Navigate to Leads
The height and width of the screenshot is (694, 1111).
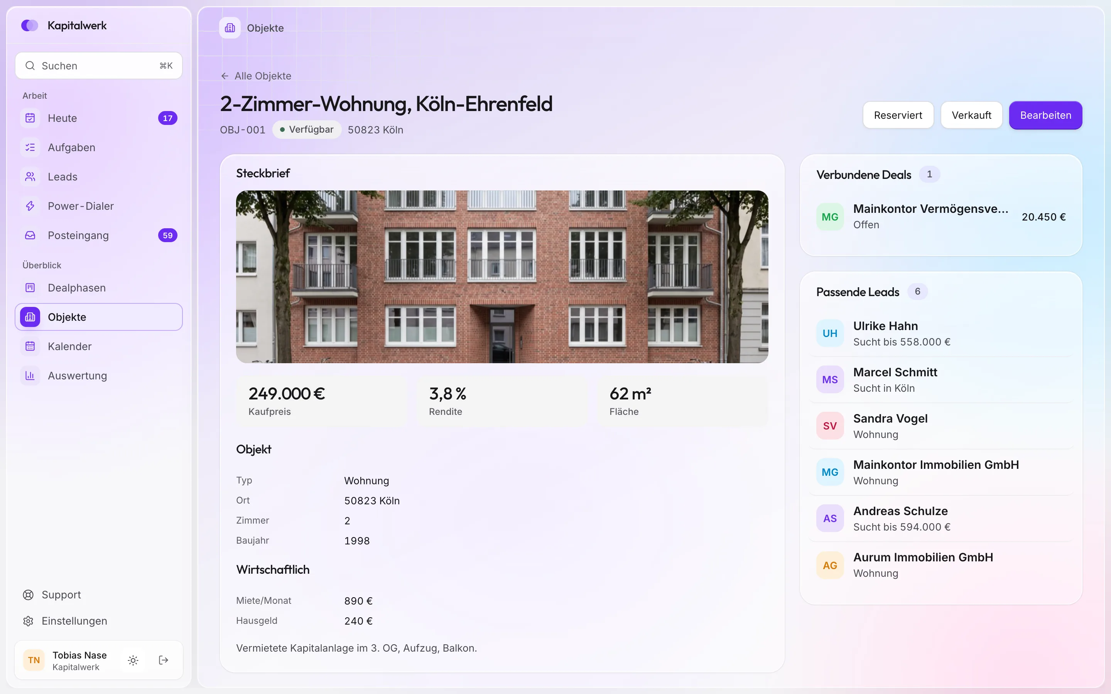click(99, 177)
